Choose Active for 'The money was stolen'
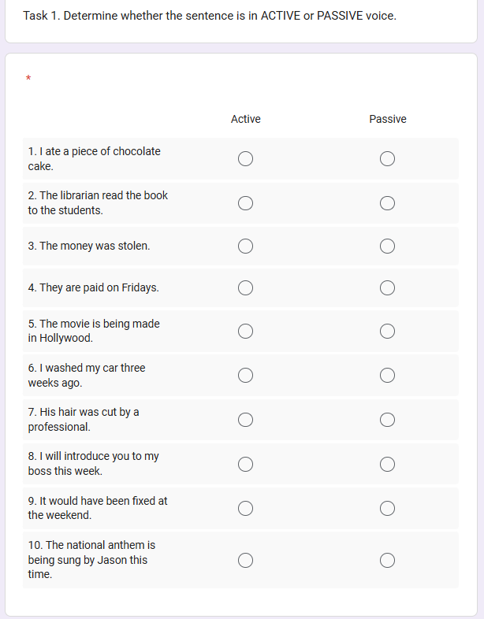The image size is (484, 619). pyautogui.click(x=245, y=246)
